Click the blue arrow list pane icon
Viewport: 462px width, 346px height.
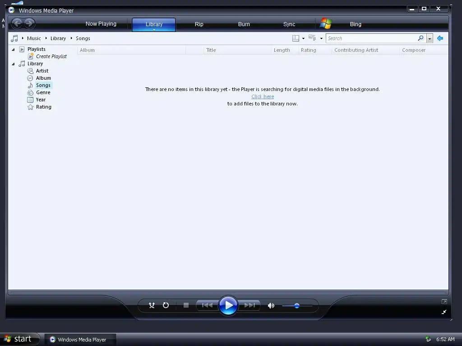click(440, 38)
